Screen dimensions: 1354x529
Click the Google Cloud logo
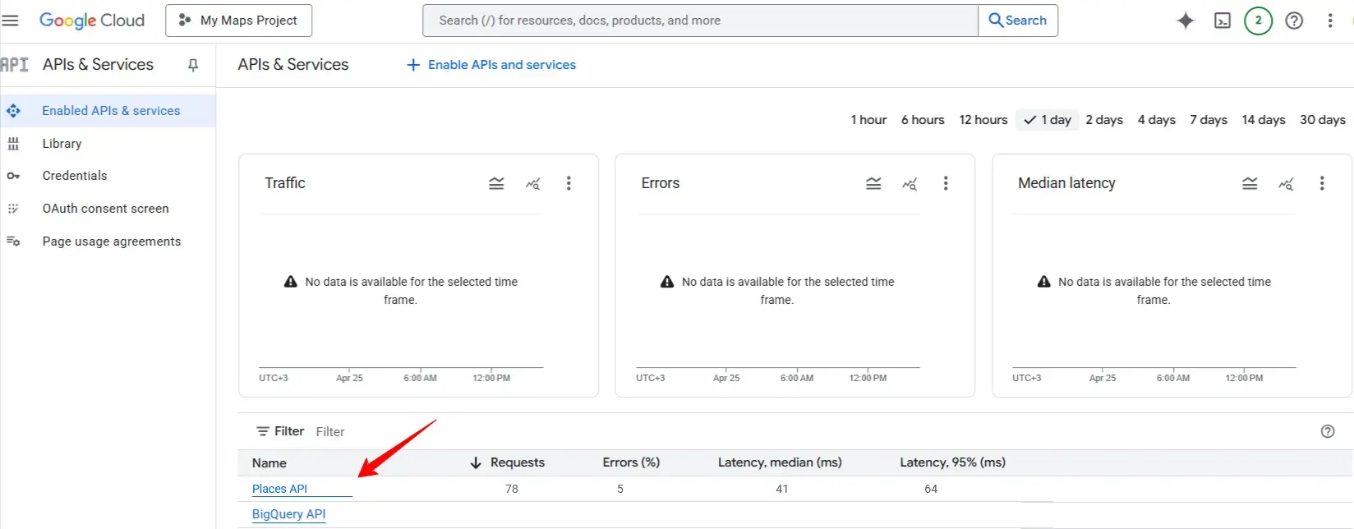(92, 21)
